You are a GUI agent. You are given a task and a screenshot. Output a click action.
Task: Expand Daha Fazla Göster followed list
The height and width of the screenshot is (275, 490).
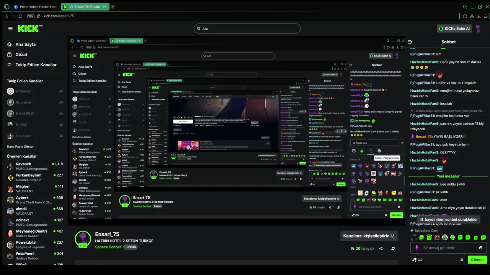(x=20, y=147)
